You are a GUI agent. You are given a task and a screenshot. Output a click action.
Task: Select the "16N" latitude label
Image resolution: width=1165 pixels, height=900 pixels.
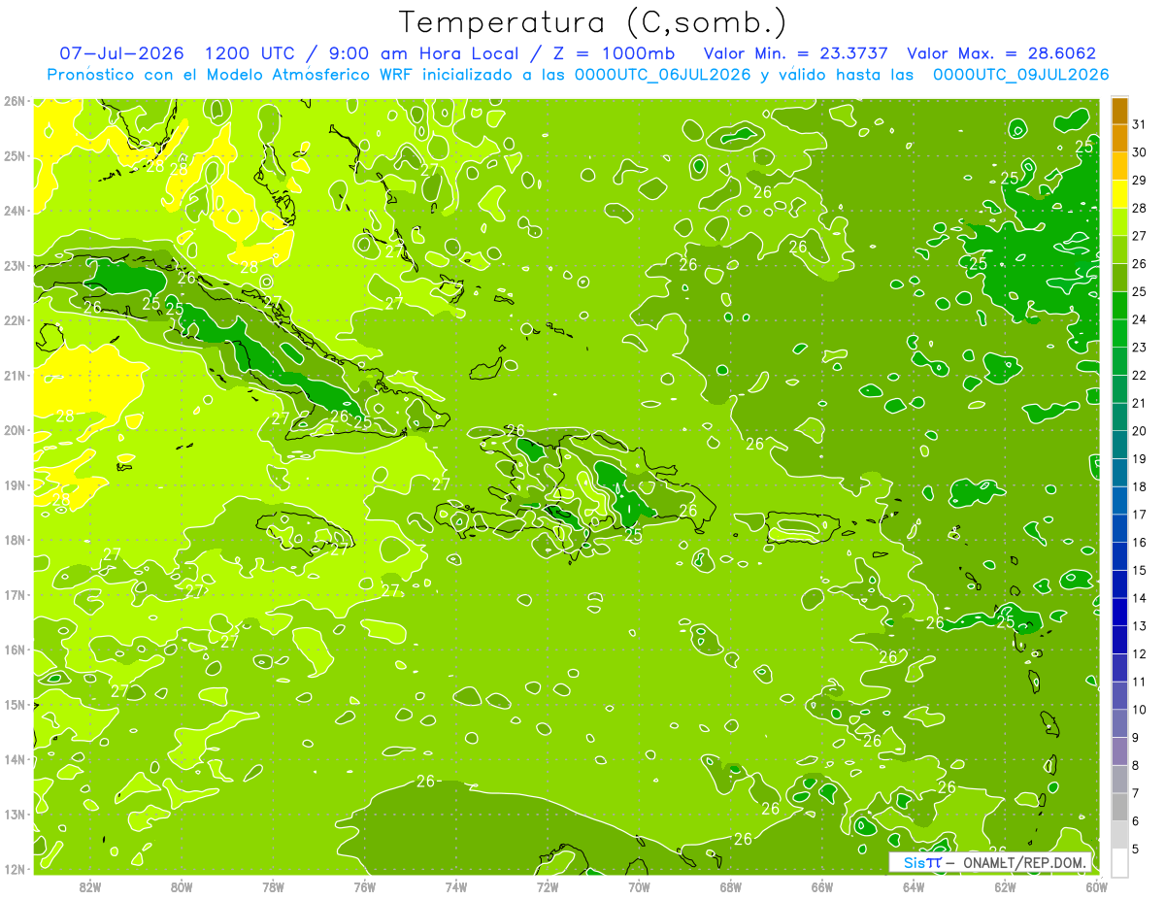coord(15,650)
